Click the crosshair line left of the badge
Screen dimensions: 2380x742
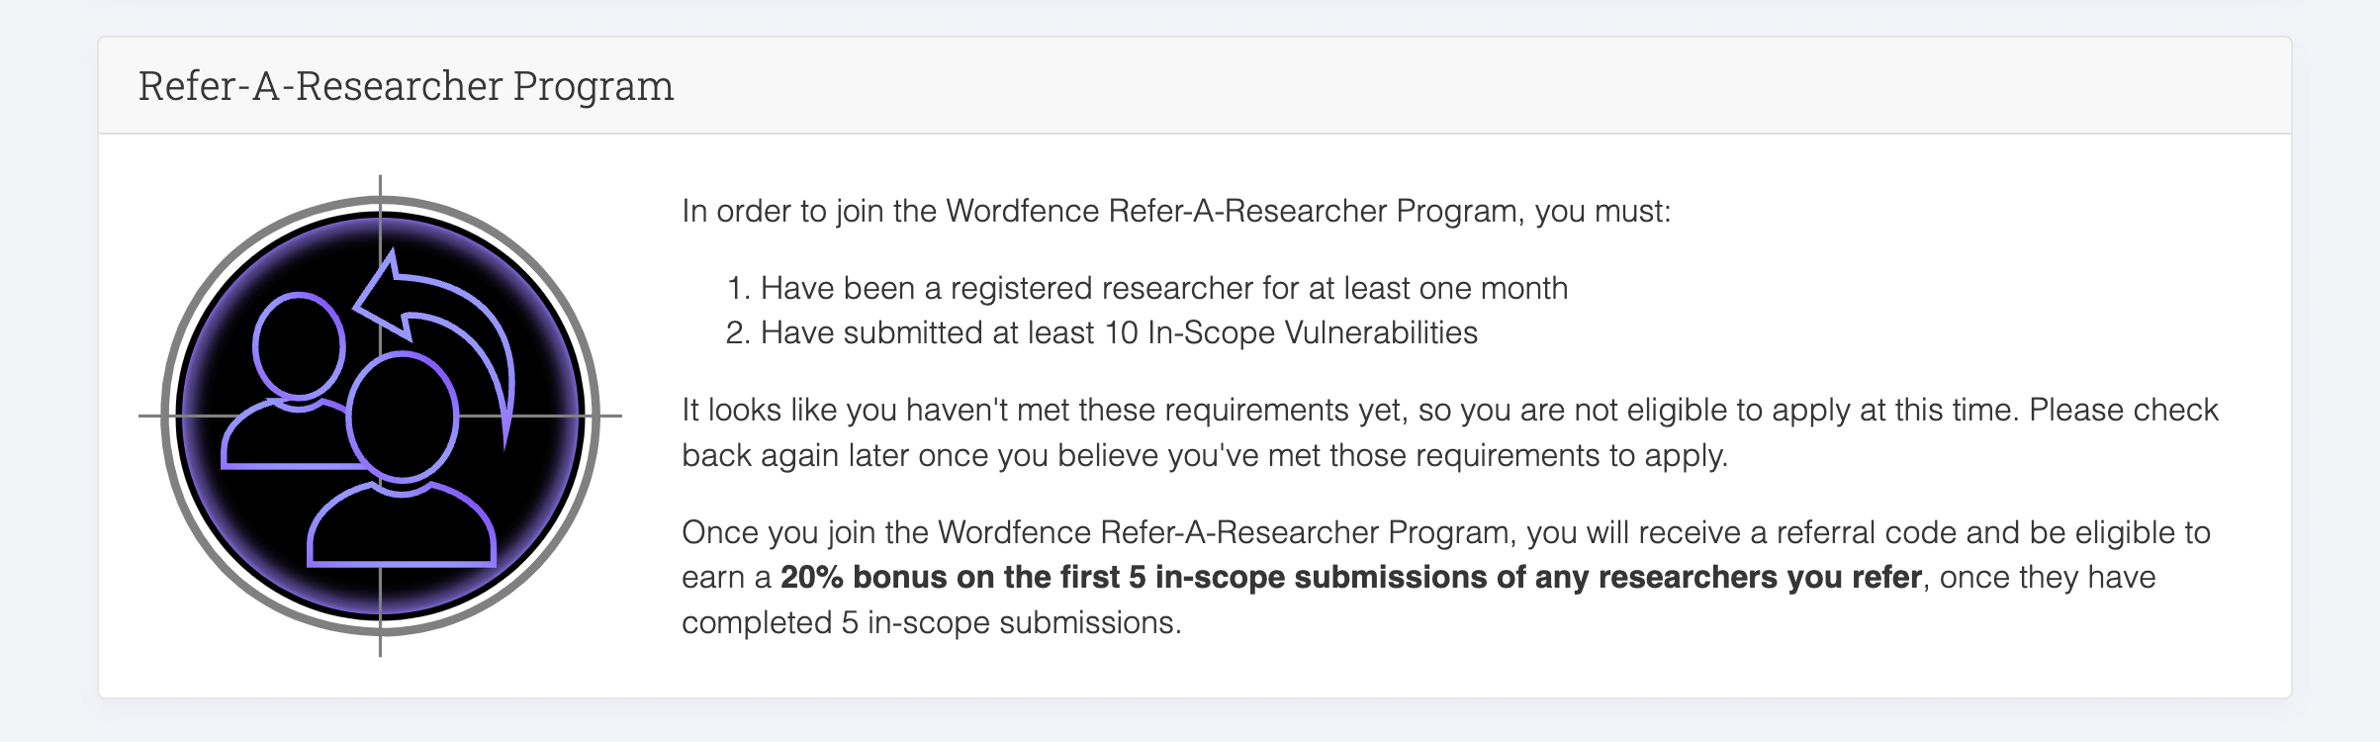pos(148,416)
